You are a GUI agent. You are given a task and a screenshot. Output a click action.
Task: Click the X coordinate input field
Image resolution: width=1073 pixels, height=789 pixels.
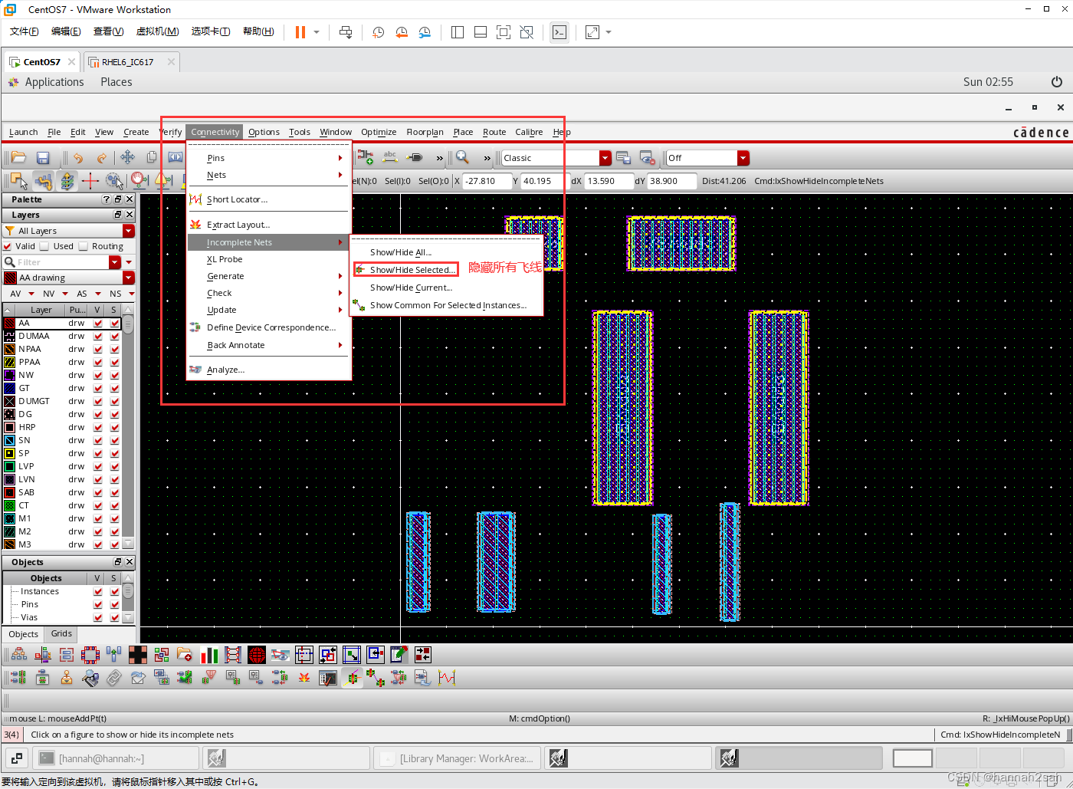click(x=487, y=181)
